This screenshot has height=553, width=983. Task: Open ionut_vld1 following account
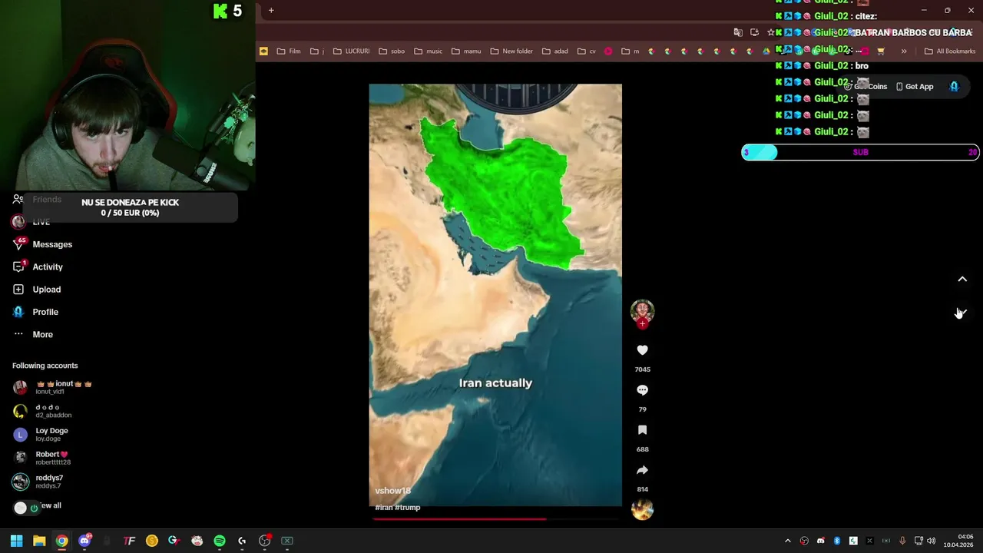[54, 387]
